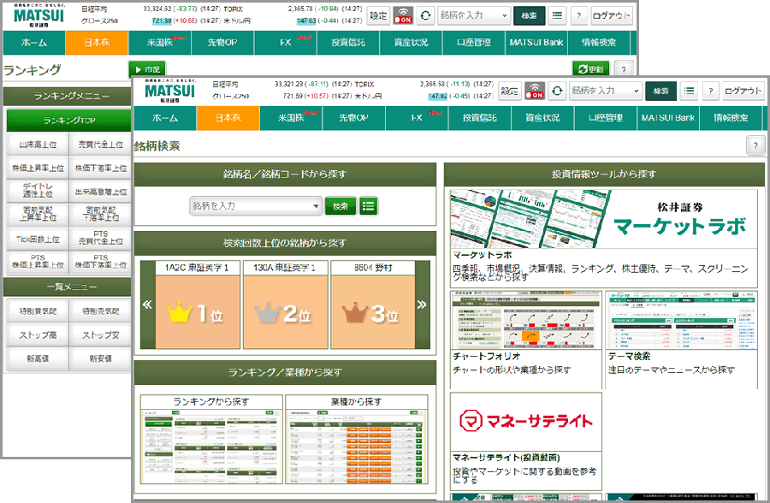Expand the 銘柄を入力 dropdown in the front window header
The image size is (770, 503).
[636, 91]
